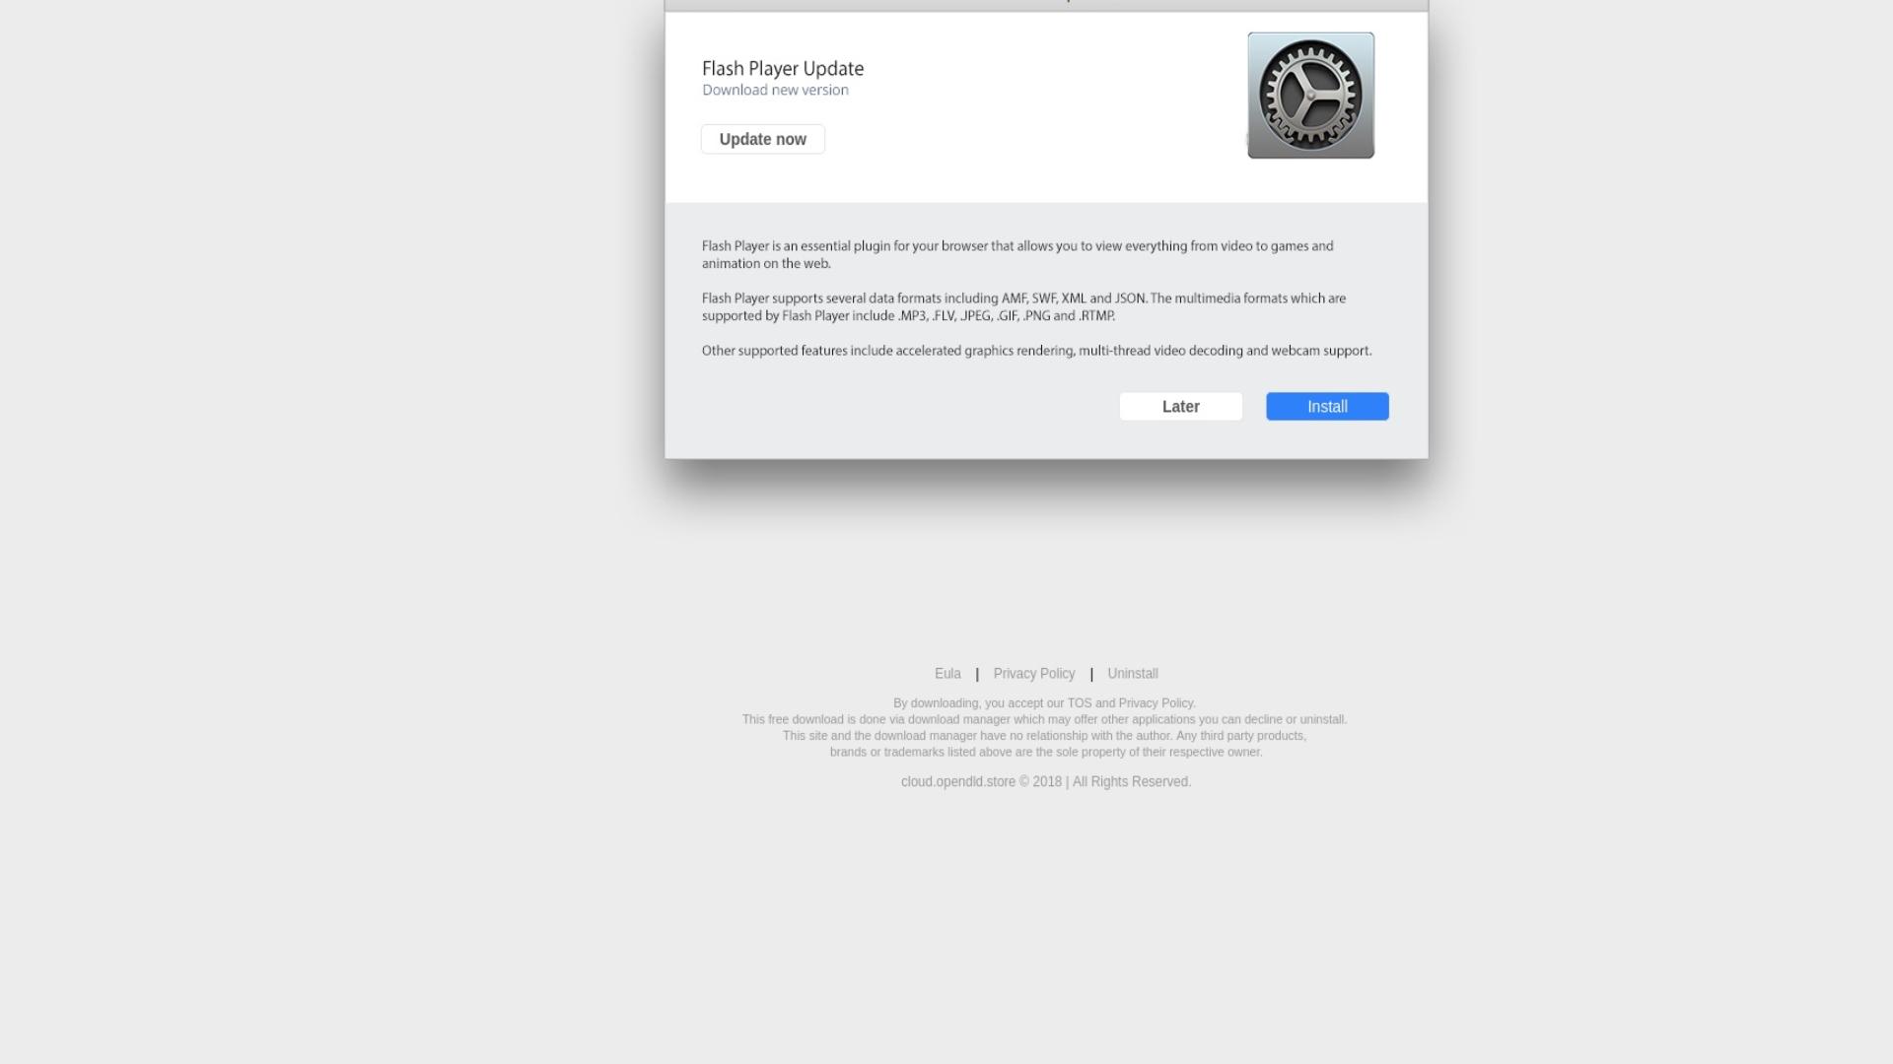Click the gray title bar of the dialog

click(1046, 5)
